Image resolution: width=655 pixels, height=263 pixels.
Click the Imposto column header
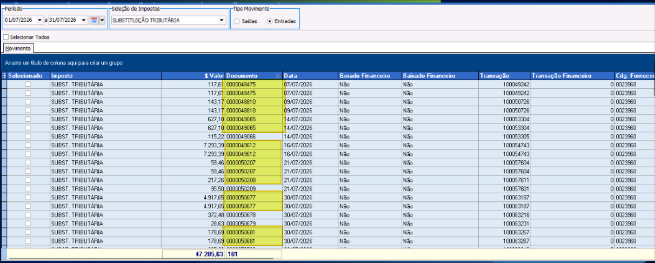coord(105,76)
